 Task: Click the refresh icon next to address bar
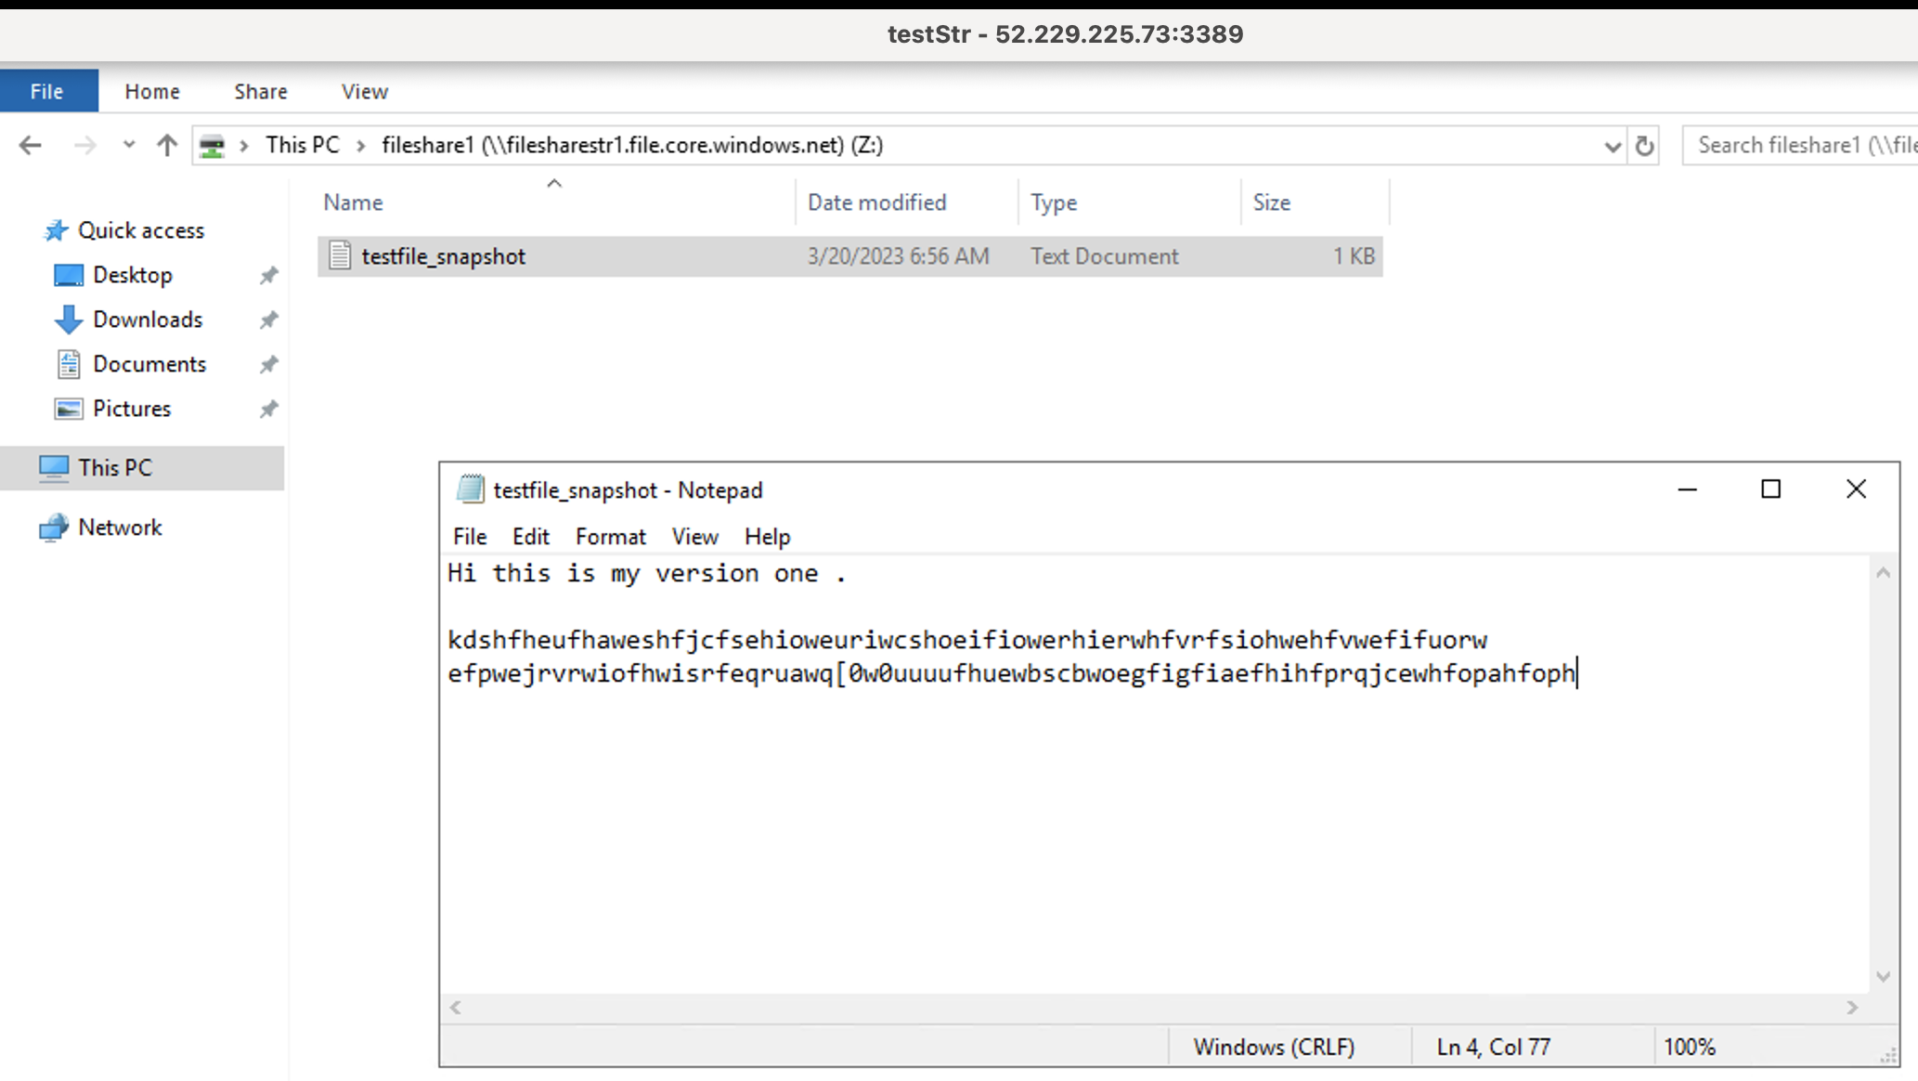pyautogui.click(x=1644, y=145)
